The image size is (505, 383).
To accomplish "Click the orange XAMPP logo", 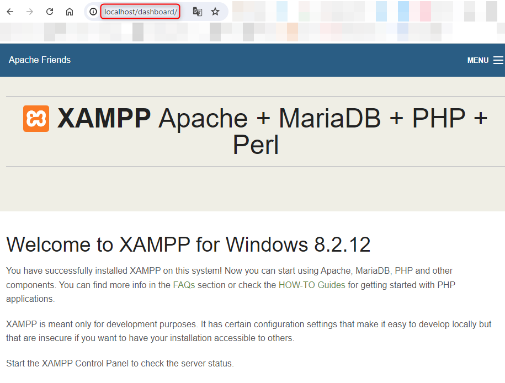I will coord(36,119).
